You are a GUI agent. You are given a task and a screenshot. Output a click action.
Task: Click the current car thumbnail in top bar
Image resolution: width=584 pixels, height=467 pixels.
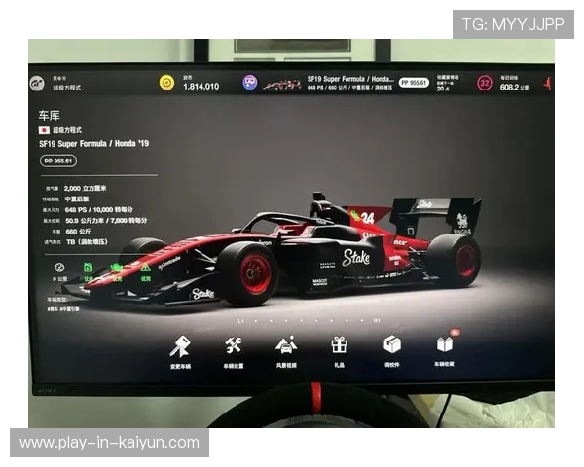tap(282, 85)
